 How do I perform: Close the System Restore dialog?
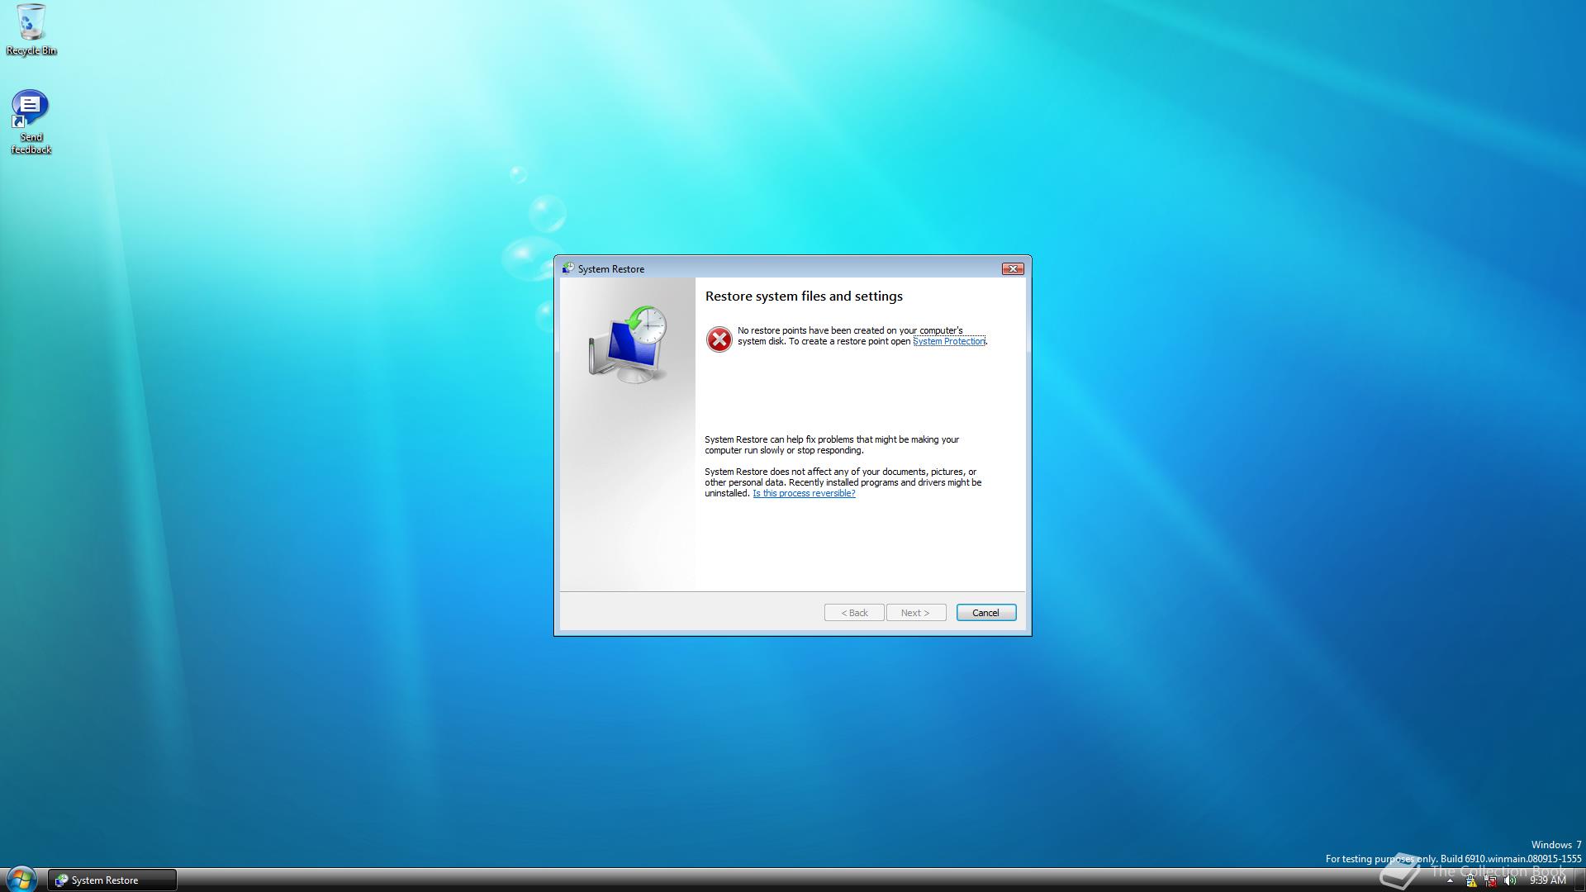(1012, 268)
